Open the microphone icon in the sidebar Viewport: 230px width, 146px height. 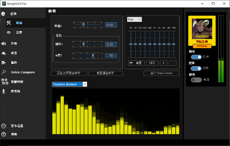click(x=4, y=91)
